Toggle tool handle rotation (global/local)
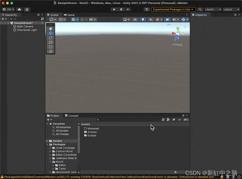Viewport: 242px width, 179px height. [x=61, y=20]
